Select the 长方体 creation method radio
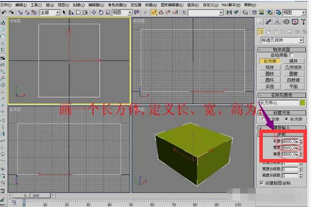 click(286, 119)
